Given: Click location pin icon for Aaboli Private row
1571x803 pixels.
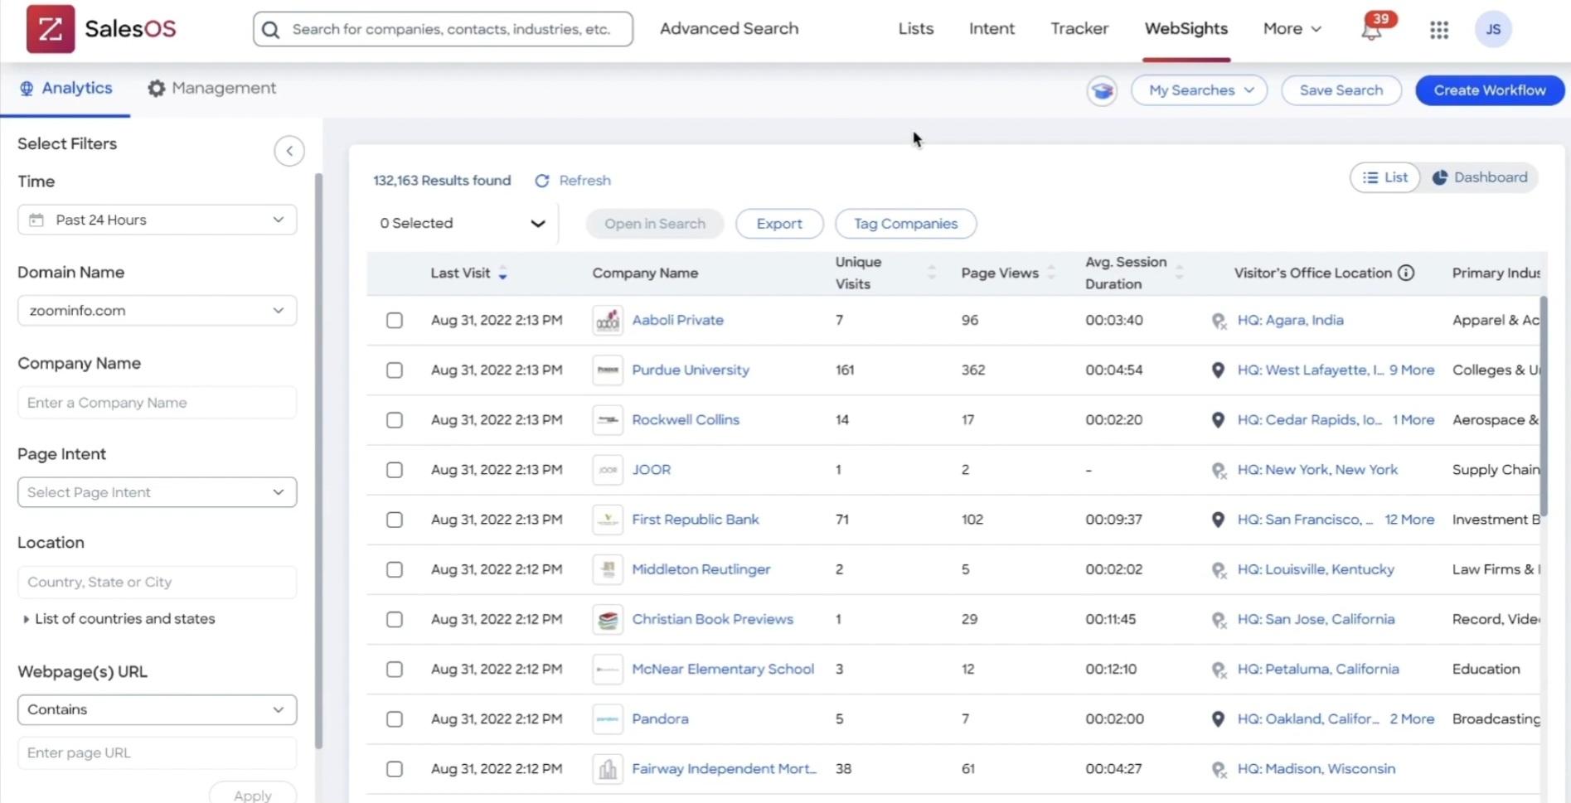Looking at the screenshot, I should coord(1219,321).
